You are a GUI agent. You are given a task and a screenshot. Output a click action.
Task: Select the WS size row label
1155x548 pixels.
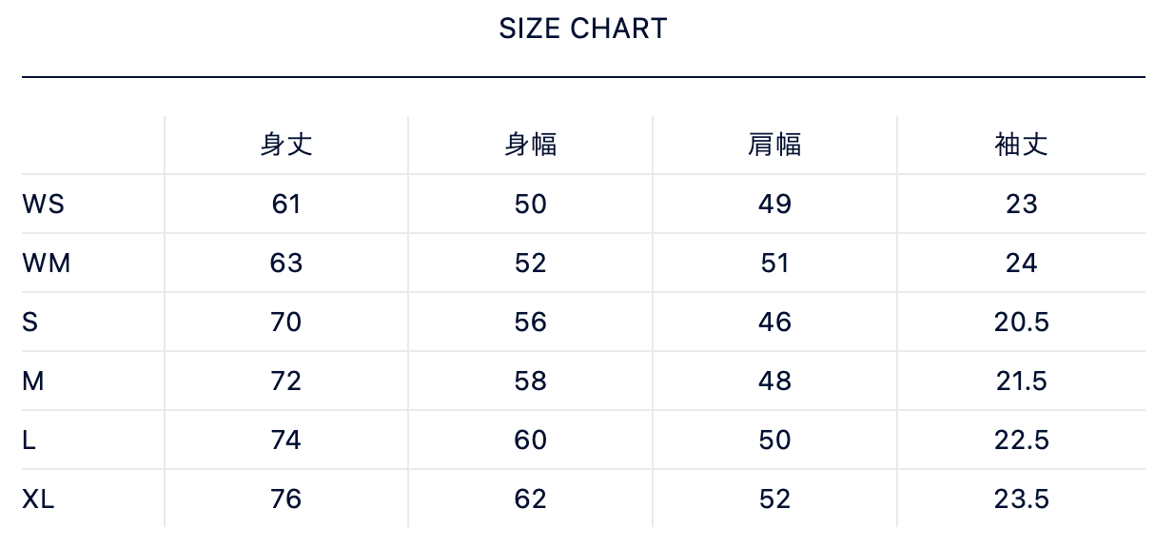click(43, 205)
